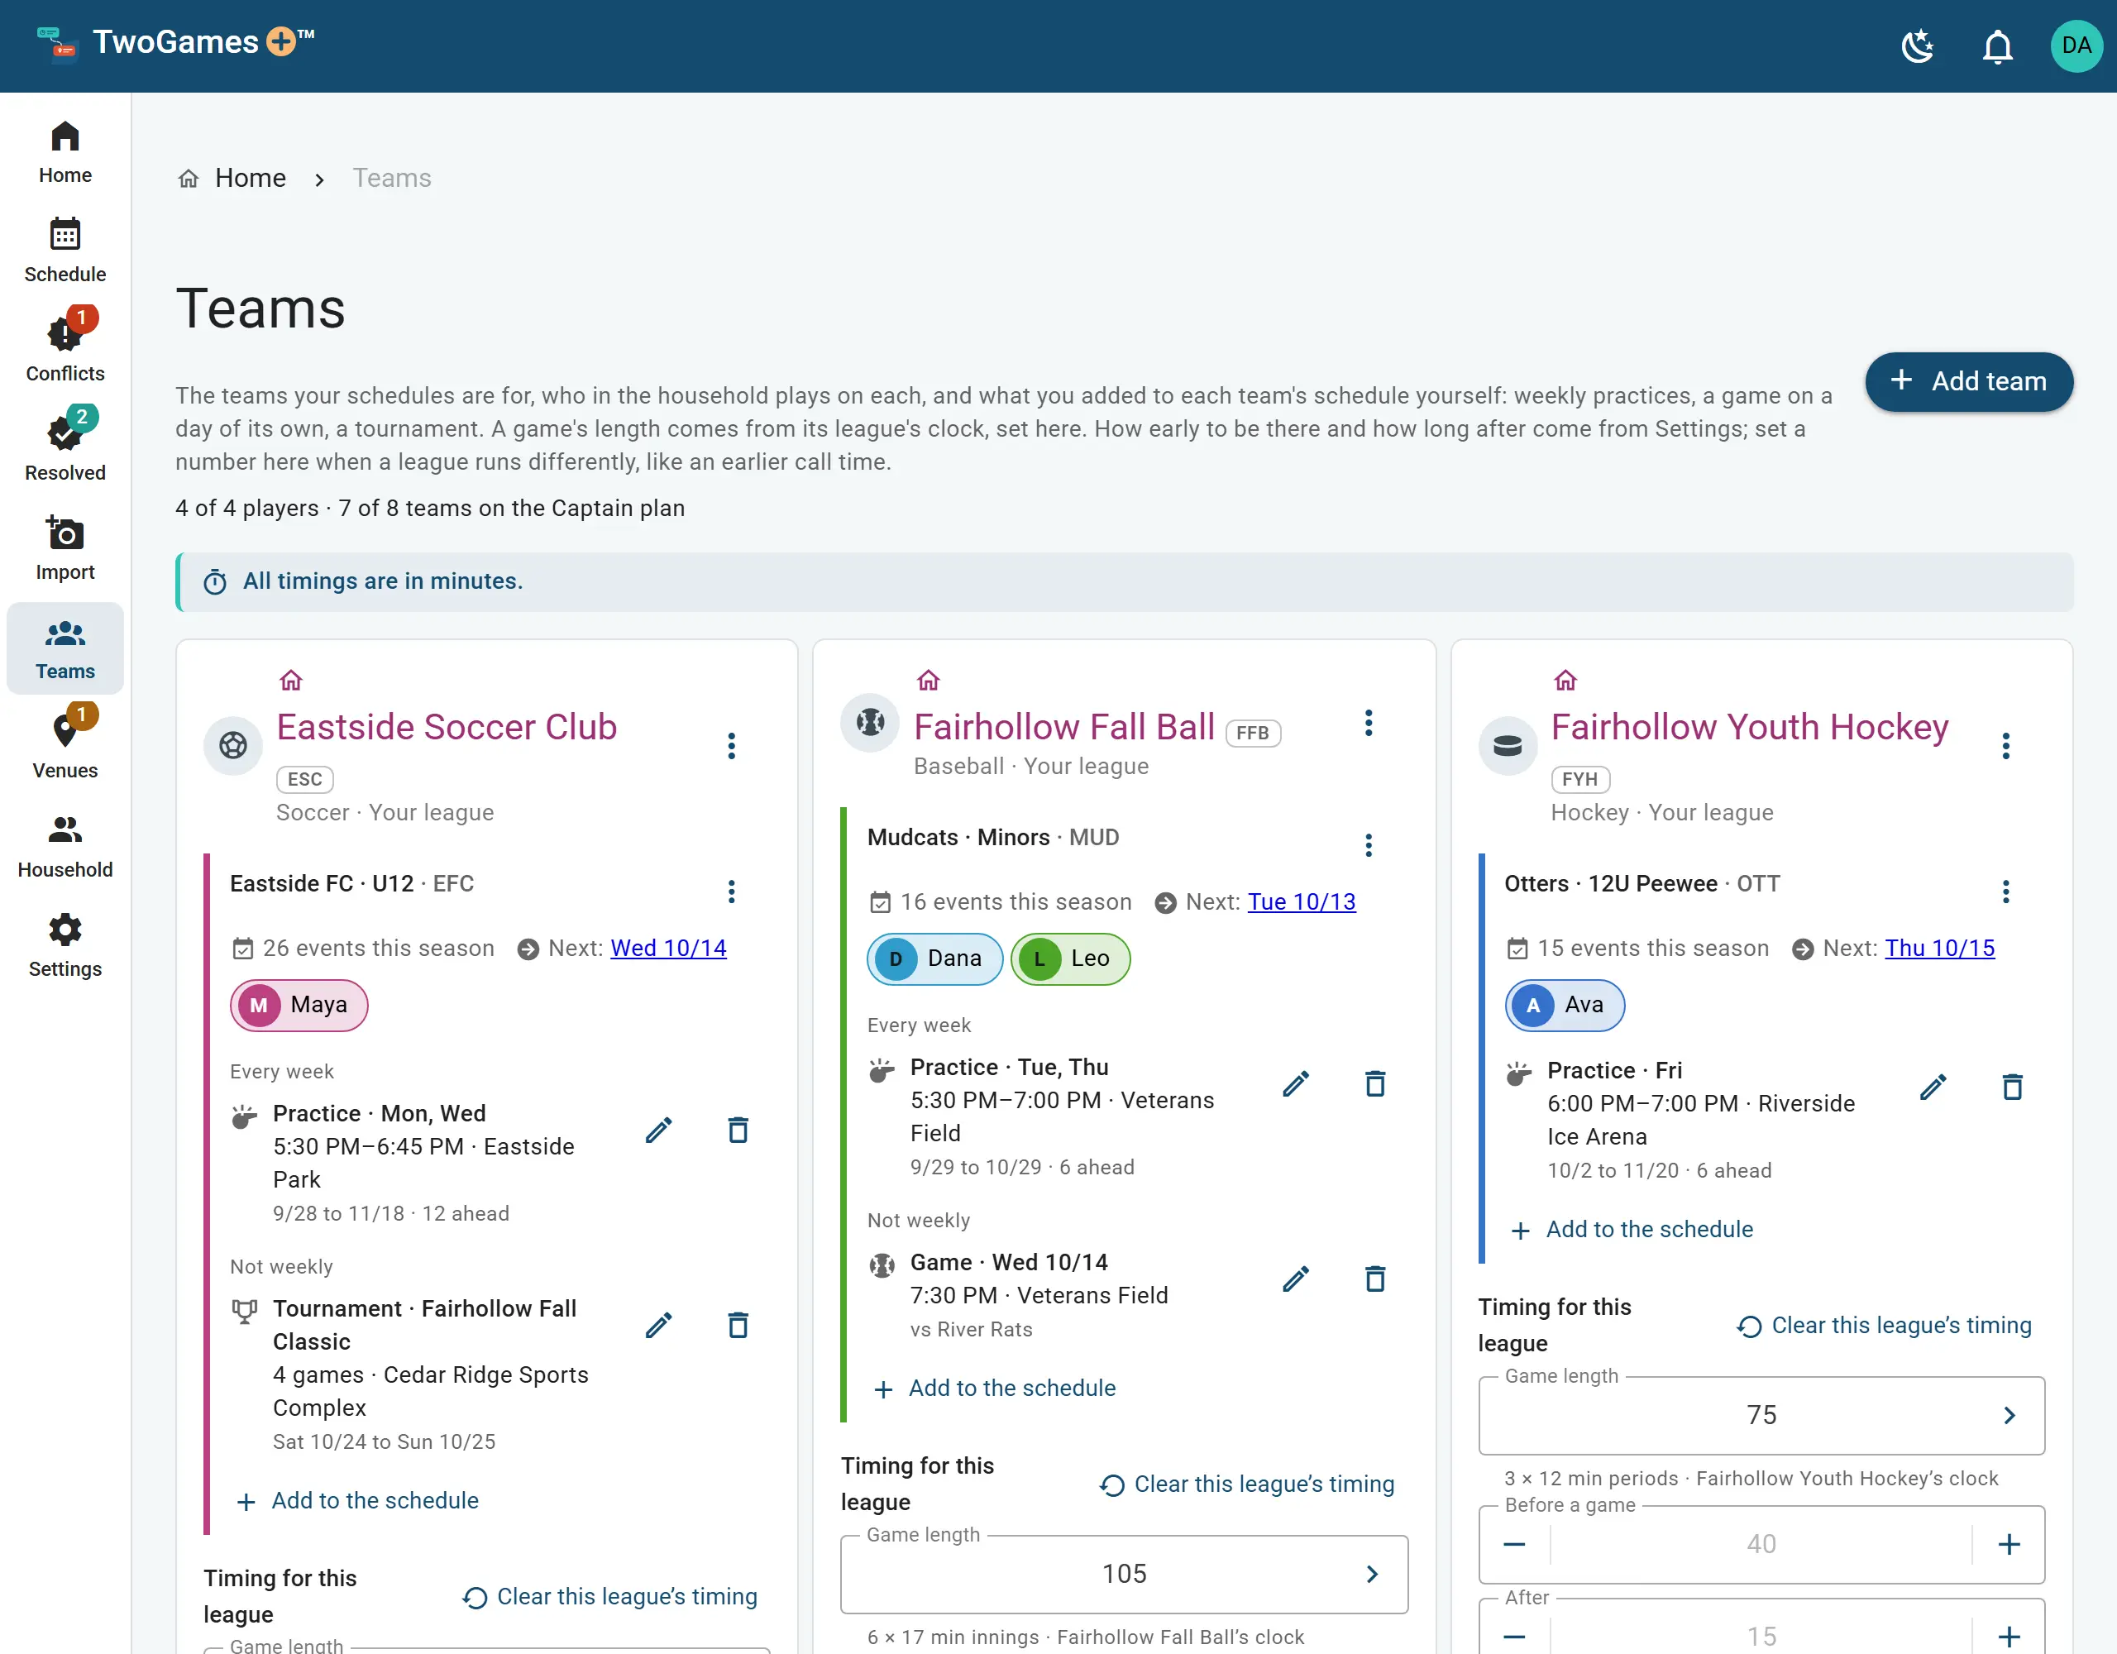Switch to Schedule in the sidebar

(x=65, y=249)
